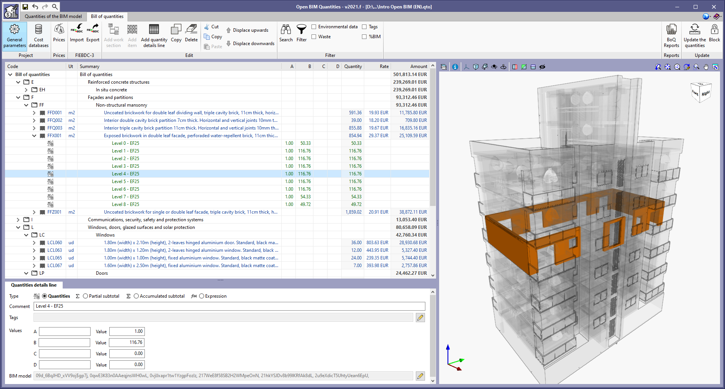The width and height of the screenshot is (725, 389).
Task: Open BoQ Reports
Action: coord(671,36)
